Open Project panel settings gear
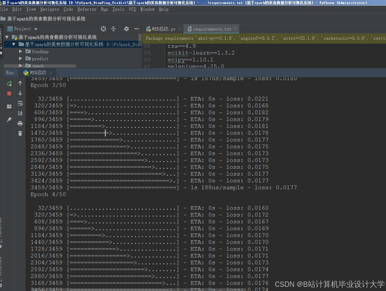This screenshot has height=291, width=386. 126,29
